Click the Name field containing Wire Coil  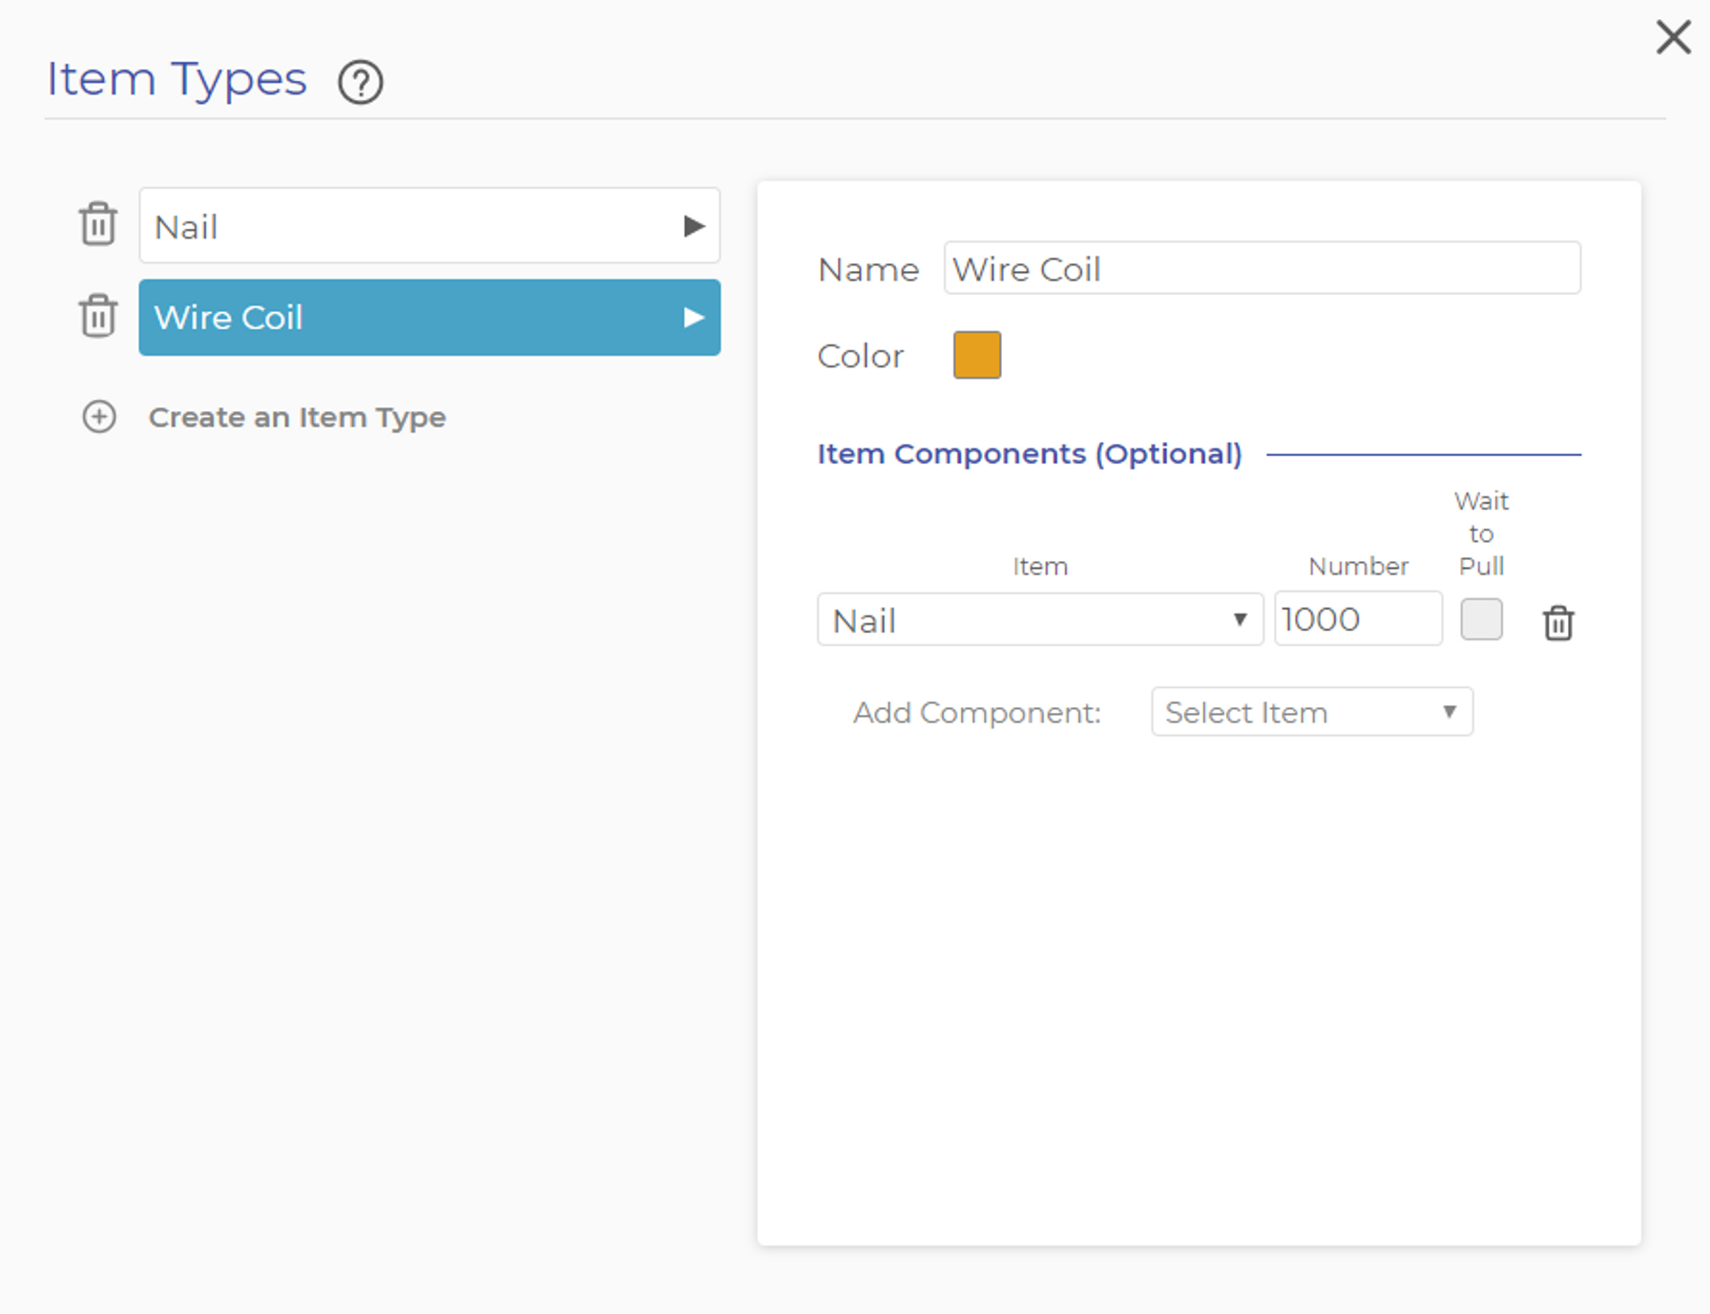click(1261, 269)
